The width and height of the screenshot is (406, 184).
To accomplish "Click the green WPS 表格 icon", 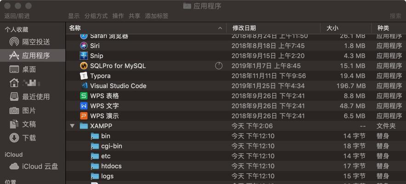I will 84,96.
